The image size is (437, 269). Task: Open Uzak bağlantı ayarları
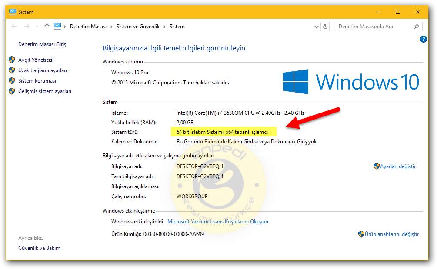[x=43, y=70]
